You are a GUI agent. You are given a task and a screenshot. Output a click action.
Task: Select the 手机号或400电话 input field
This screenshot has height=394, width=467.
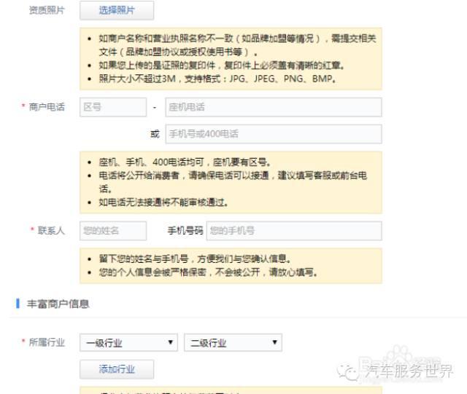274,134
